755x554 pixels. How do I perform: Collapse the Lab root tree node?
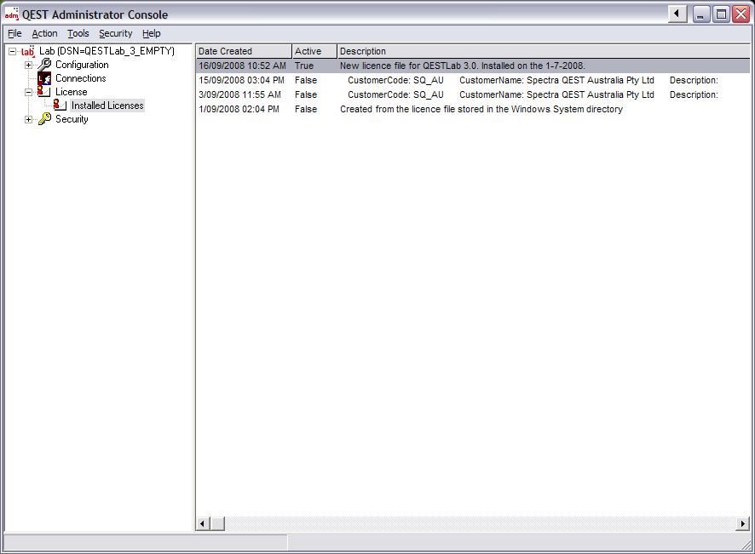coord(12,52)
